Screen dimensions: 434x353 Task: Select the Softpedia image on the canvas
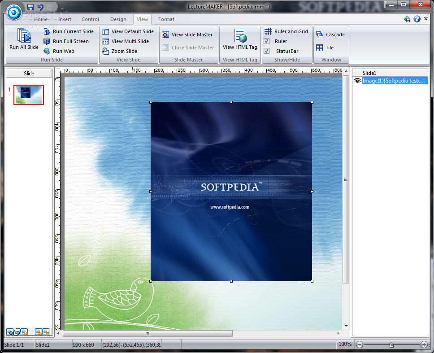tap(231, 192)
